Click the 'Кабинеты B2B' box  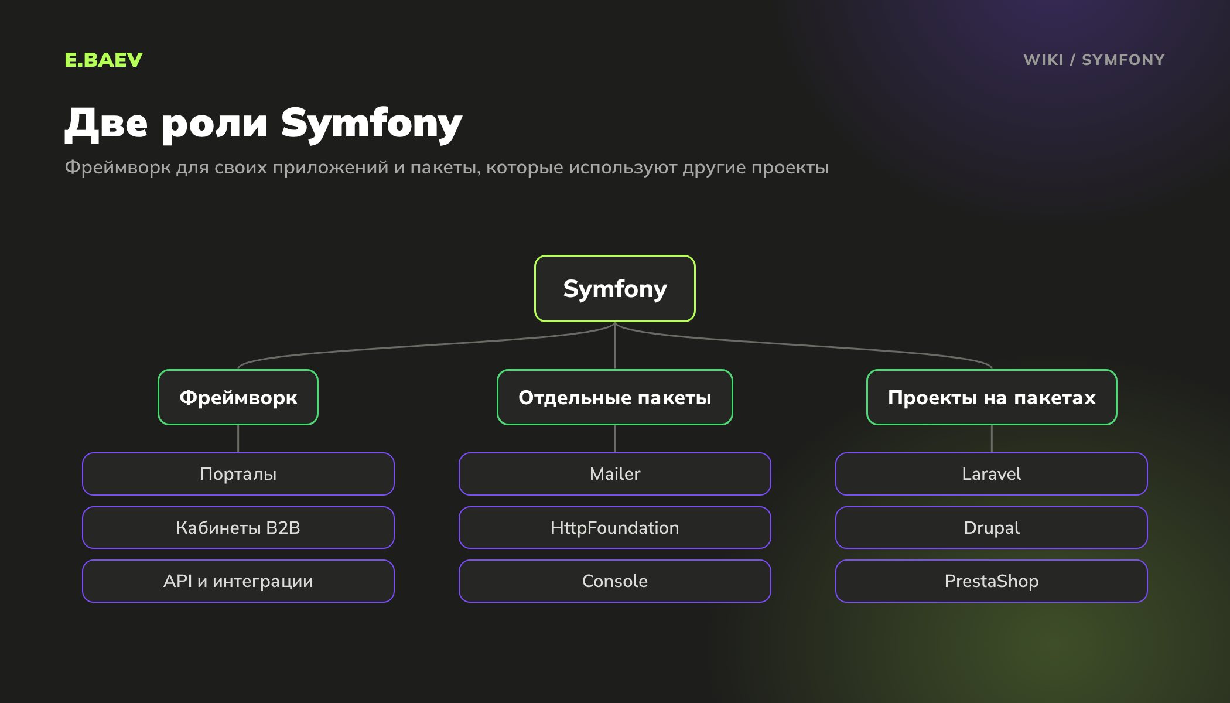(x=238, y=528)
